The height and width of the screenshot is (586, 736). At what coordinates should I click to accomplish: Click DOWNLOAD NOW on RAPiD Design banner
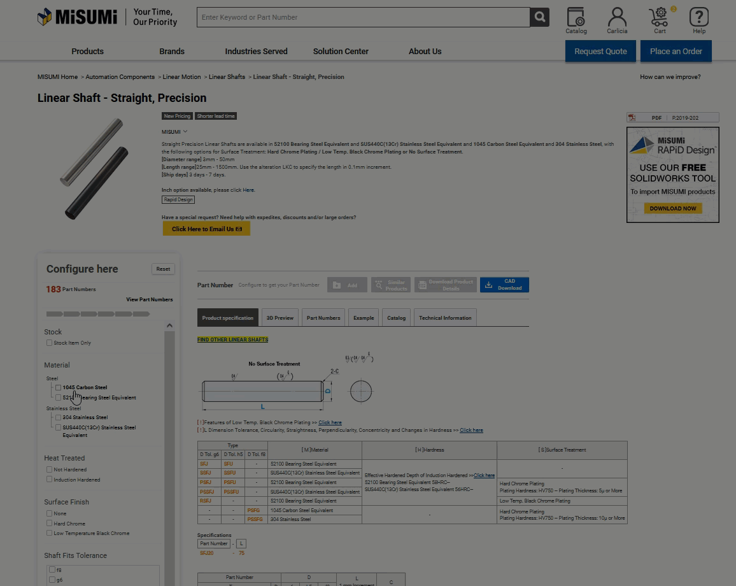pos(672,208)
